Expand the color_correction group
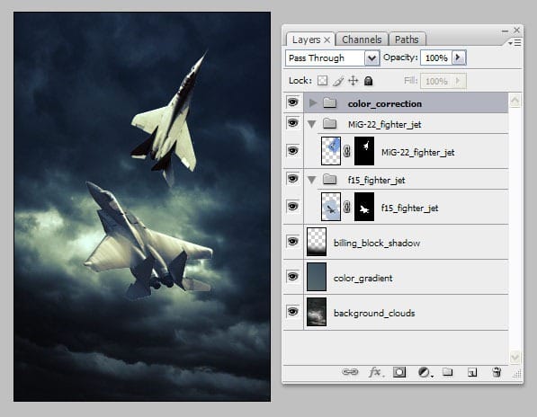 tap(312, 103)
